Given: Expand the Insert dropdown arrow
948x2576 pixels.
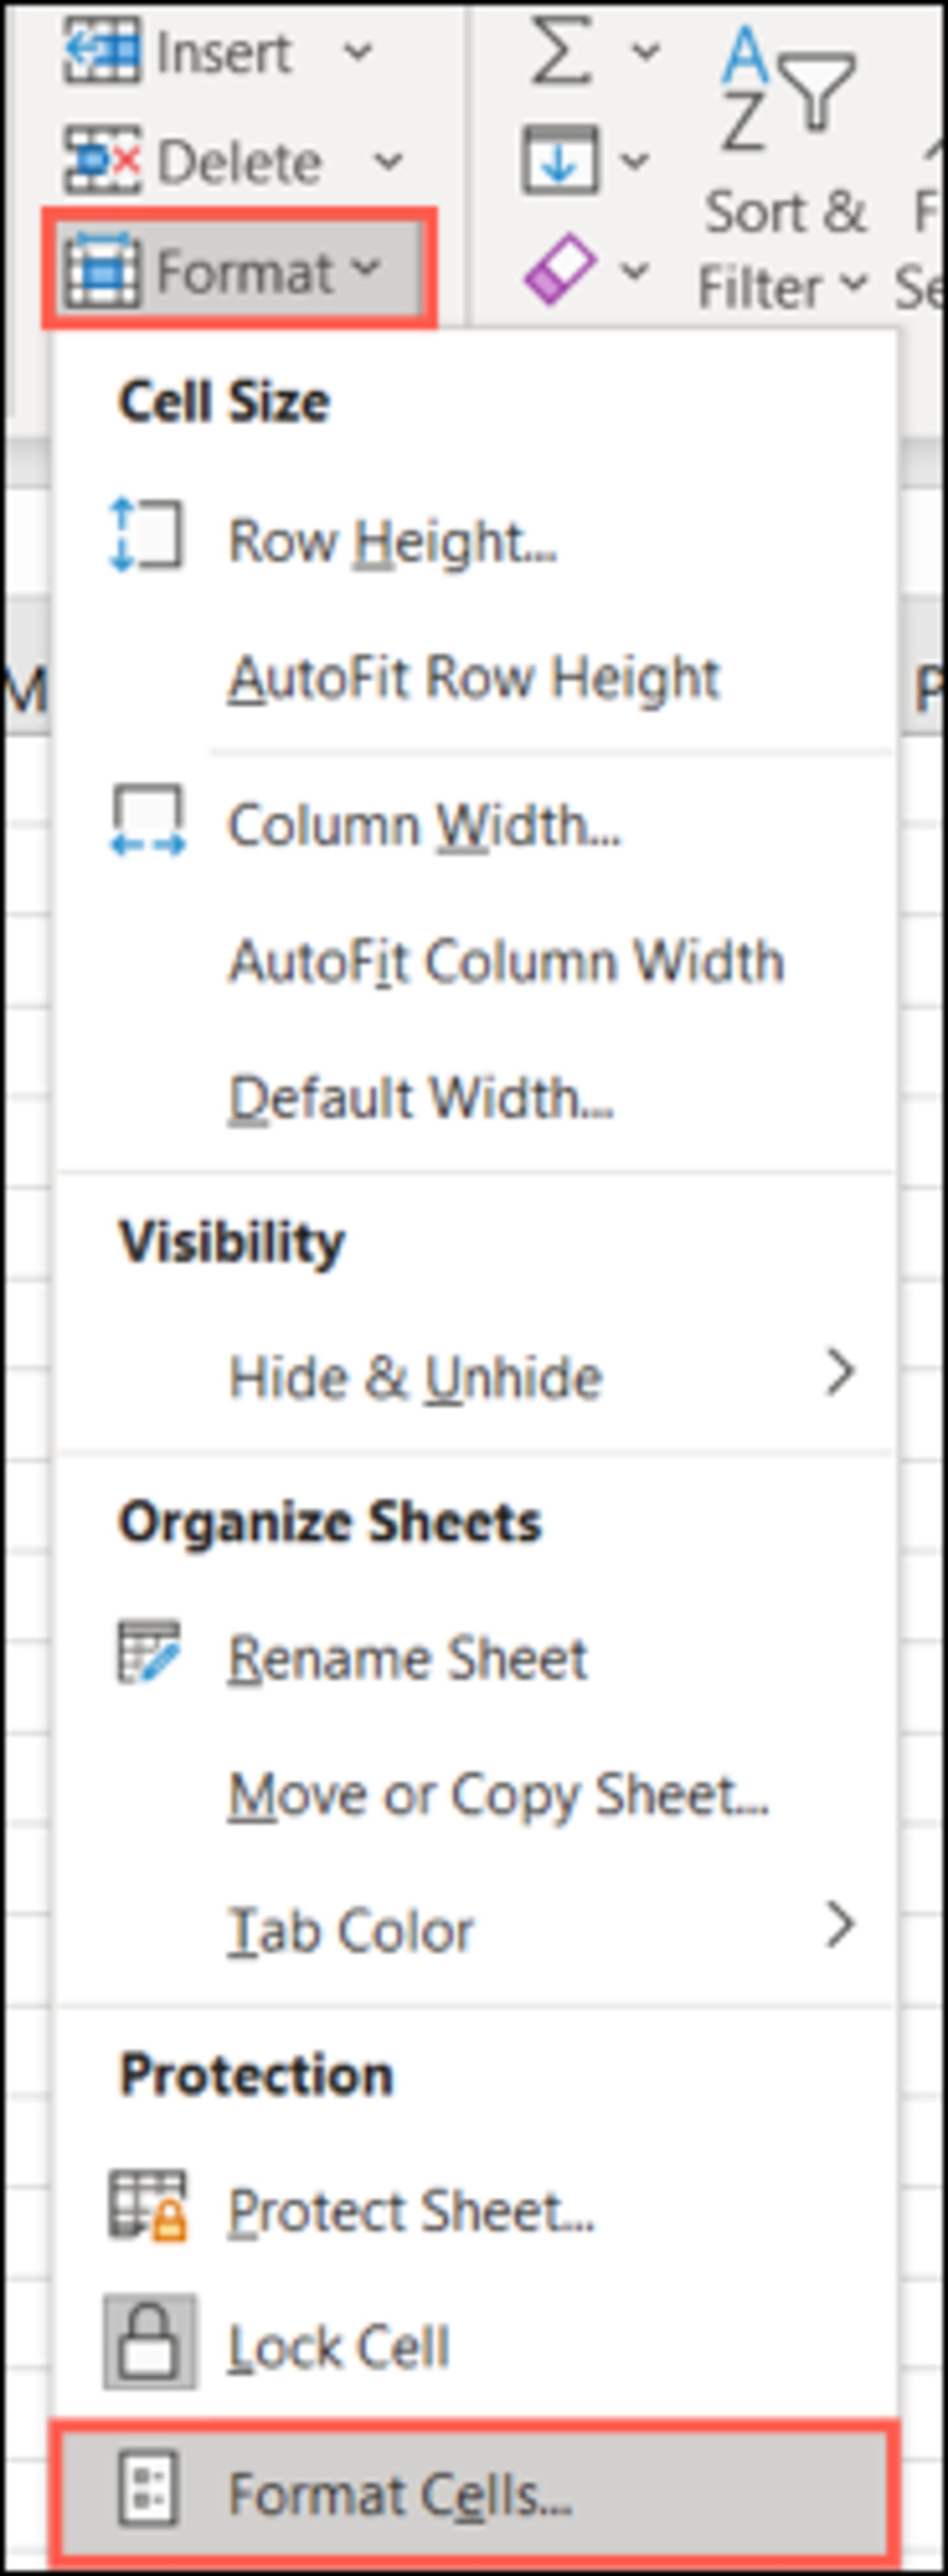Looking at the screenshot, I should click(x=357, y=51).
